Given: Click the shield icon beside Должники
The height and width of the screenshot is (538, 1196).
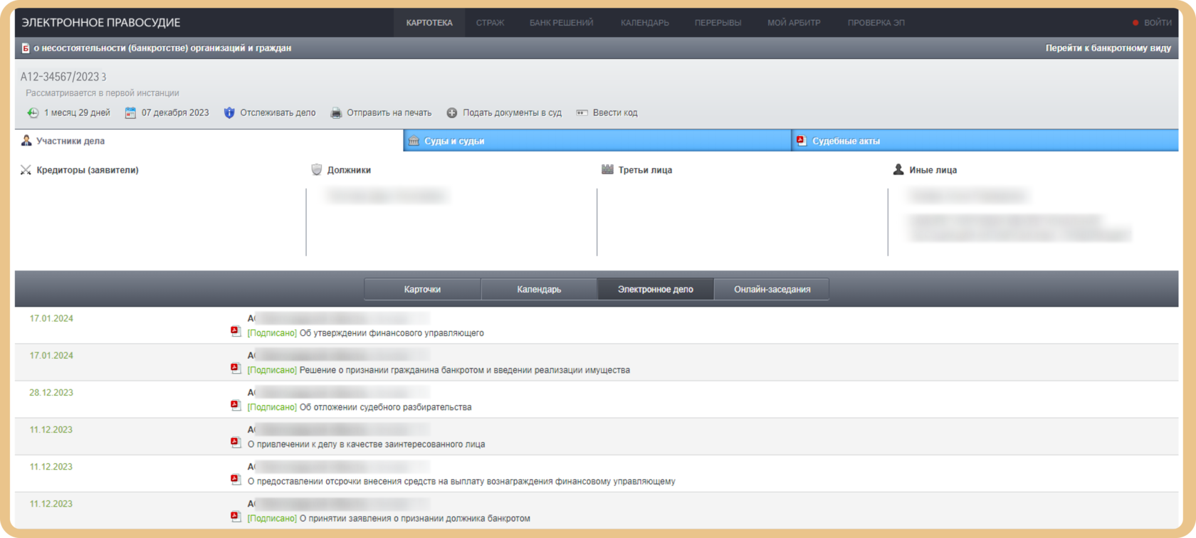Looking at the screenshot, I should click(317, 169).
